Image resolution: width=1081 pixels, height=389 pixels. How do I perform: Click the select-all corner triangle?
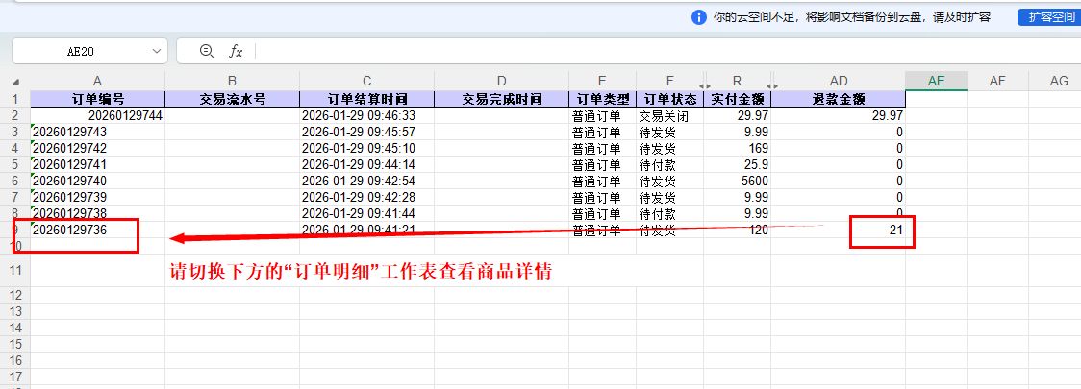(x=15, y=82)
